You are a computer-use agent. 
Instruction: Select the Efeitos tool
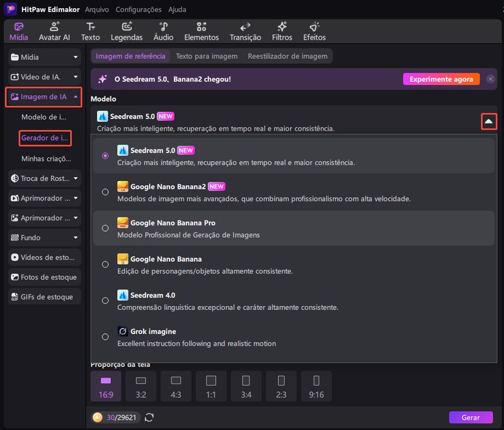pyautogui.click(x=315, y=30)
